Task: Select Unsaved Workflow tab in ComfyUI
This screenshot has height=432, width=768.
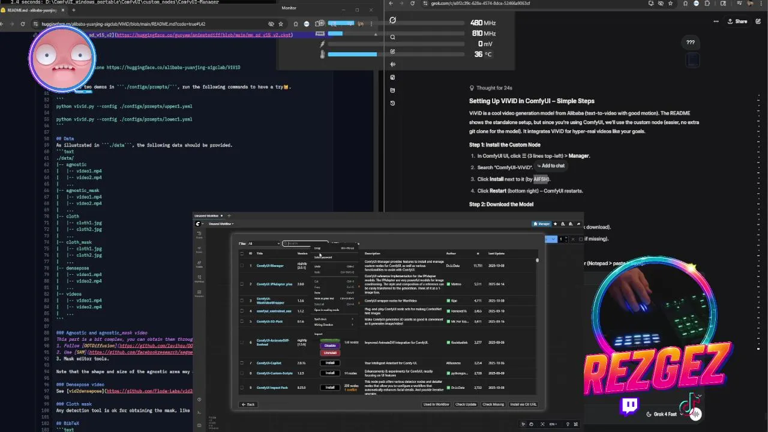Action: [x=209, y=215]
